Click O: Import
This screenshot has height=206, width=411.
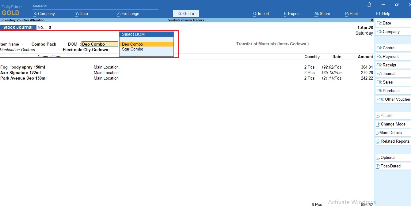tap(261, 13)
